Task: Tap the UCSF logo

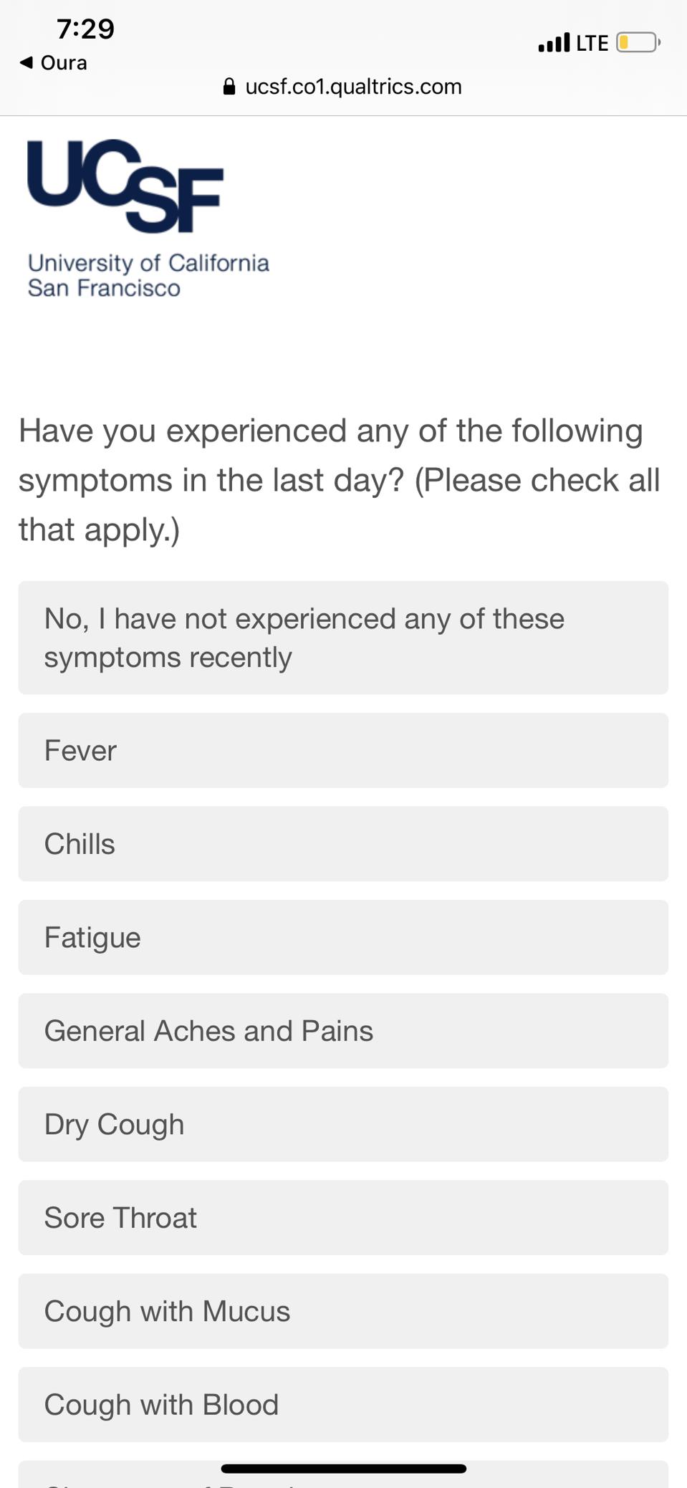Action: tap(125, 186)
